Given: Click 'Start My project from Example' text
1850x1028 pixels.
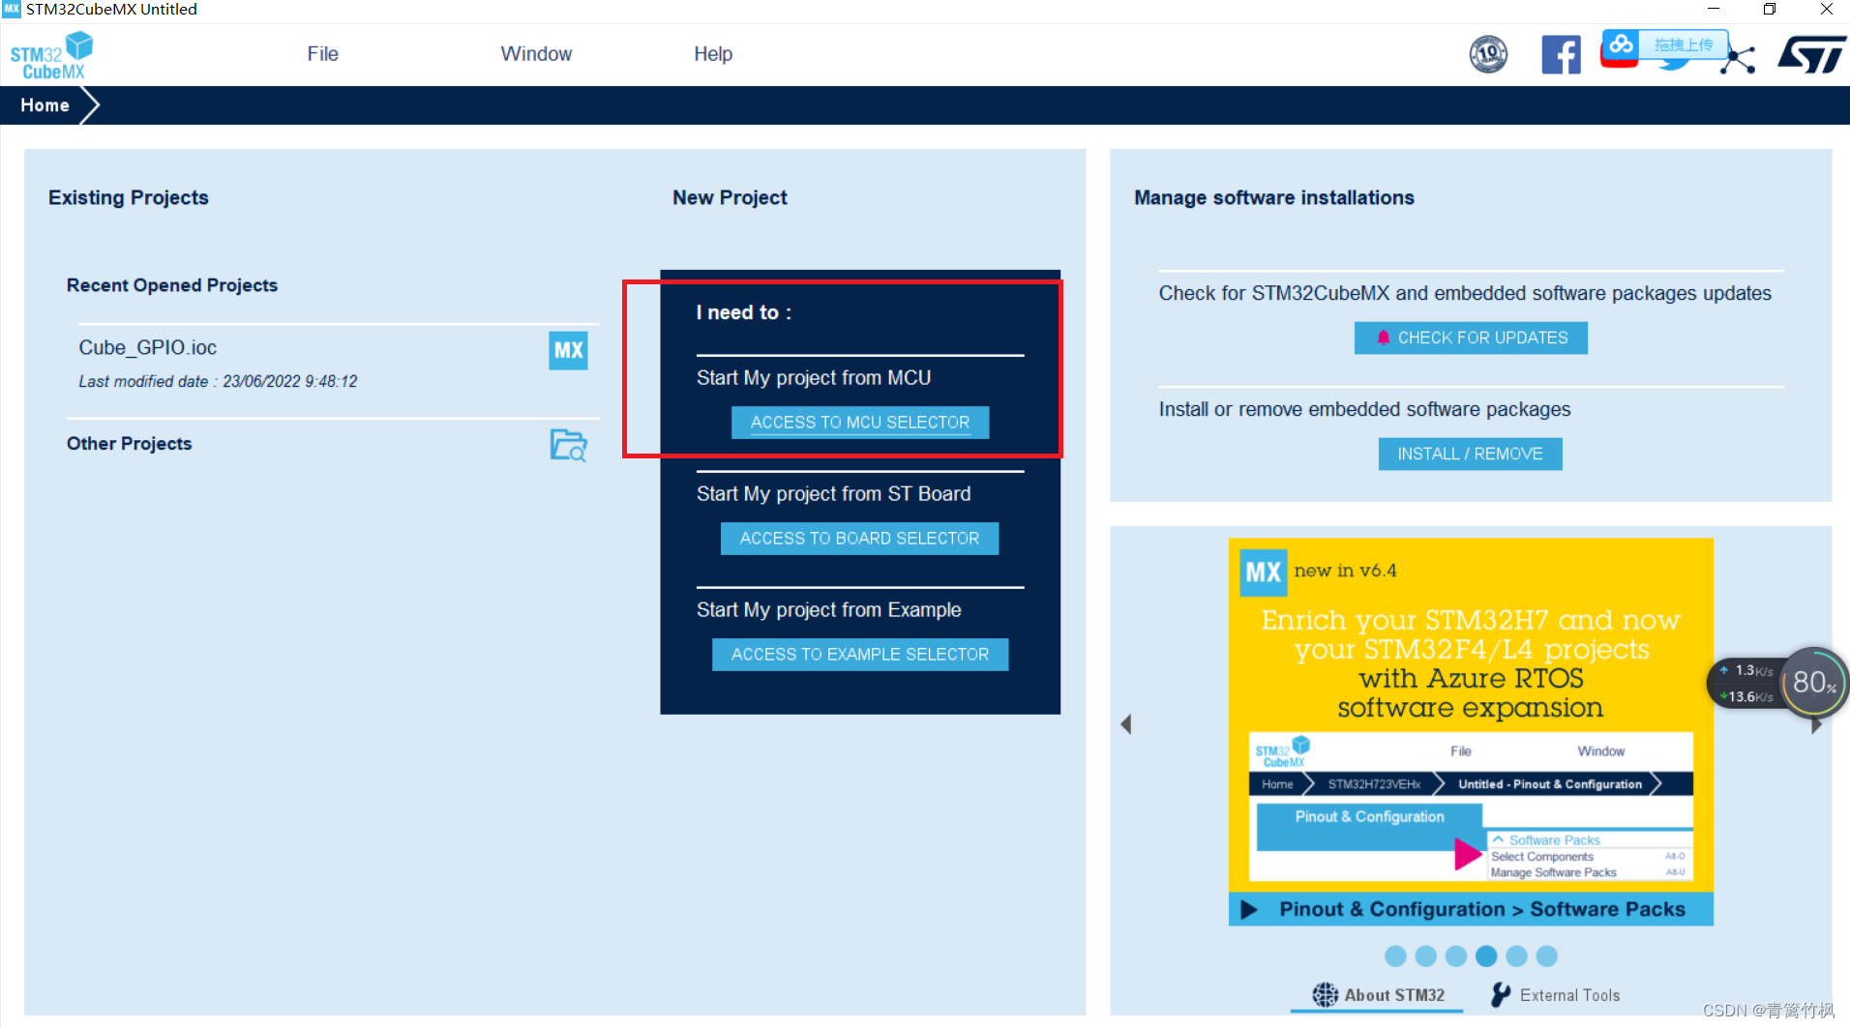Looking at the screenshot, I should pyautogui.click(x=829, y=610).
